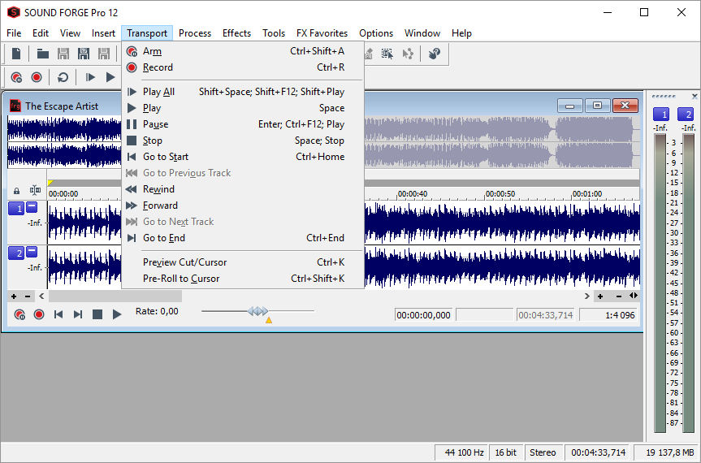The height and width of the screenshot is (463, 701).
Task: Zoom in time with right plus button
Action: pyautogui.click(x=600, y=296)
